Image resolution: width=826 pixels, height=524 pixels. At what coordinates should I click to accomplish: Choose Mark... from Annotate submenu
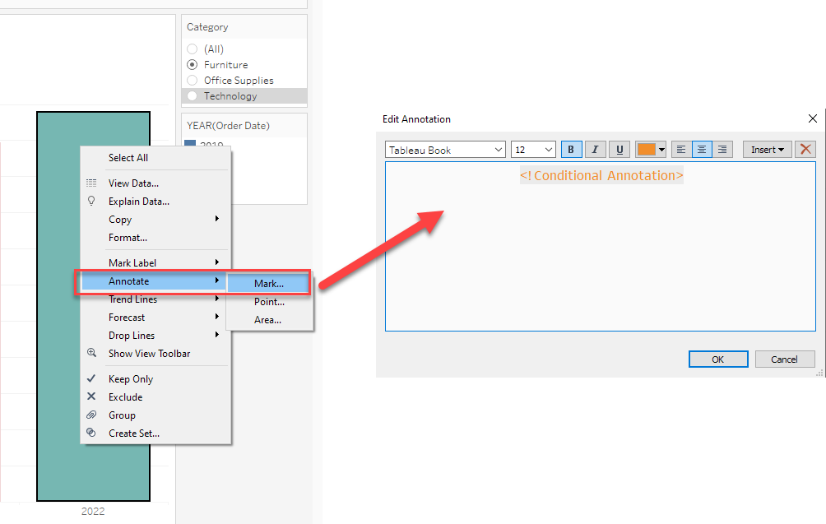pyautogui.click(x=268, y=283)
